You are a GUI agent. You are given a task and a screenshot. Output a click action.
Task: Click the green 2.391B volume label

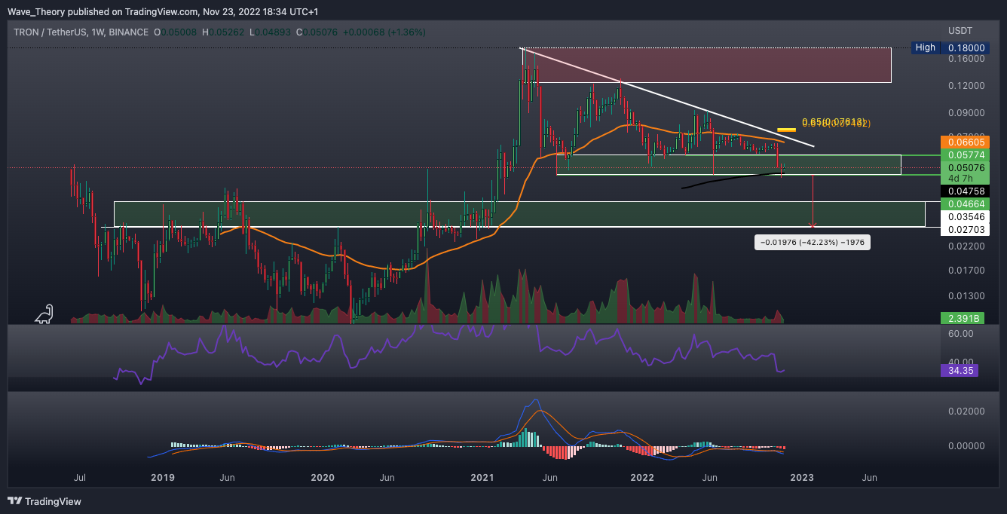[960, 319]
